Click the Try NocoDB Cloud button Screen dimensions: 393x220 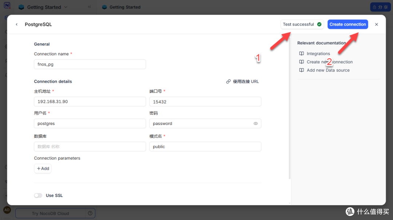(50, 213)
